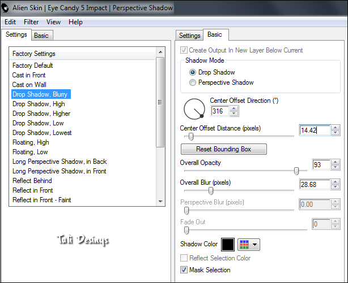Screen dimensions: 348x283
Task: Open the shadow color palette grid icon
Action: [244, 245]
